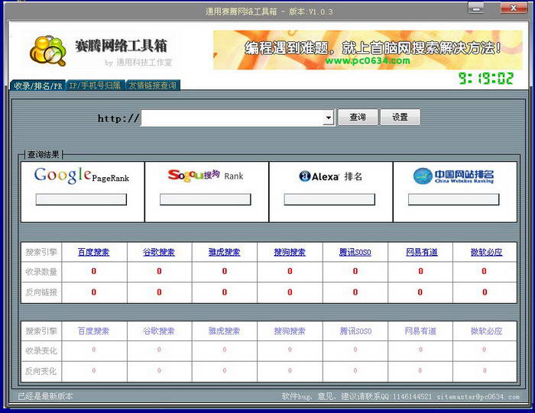Open the 友情链接查询 tab
Screen dimensions: 535x413
click(153, 86)
